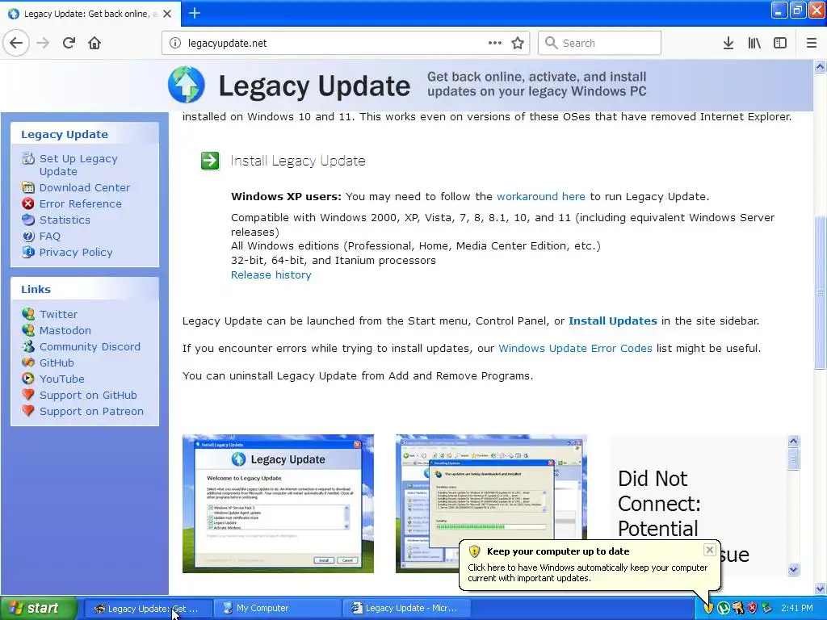Open Support on GitHub link

pos(88,396)
